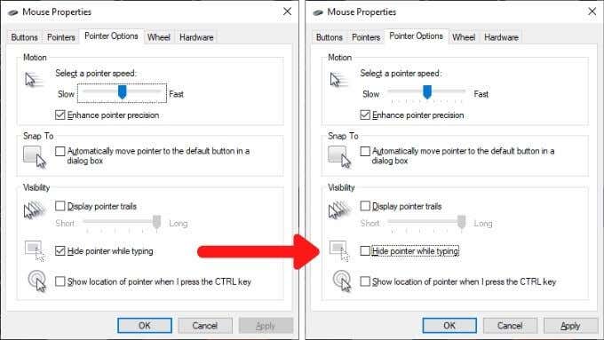Click the hide pointer icon in right dialog

tap(339, 251)
